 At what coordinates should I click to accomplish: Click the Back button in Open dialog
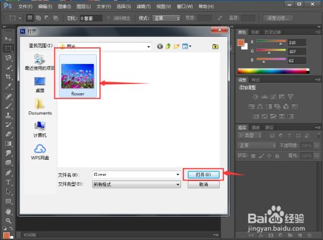pos(160,47)
